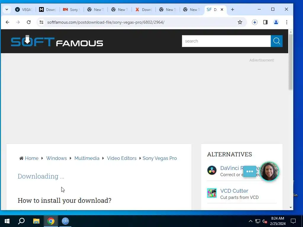Click the How to install your download heading
The width and height of the screenshot is (303, 227).
(x=65, y=200)
